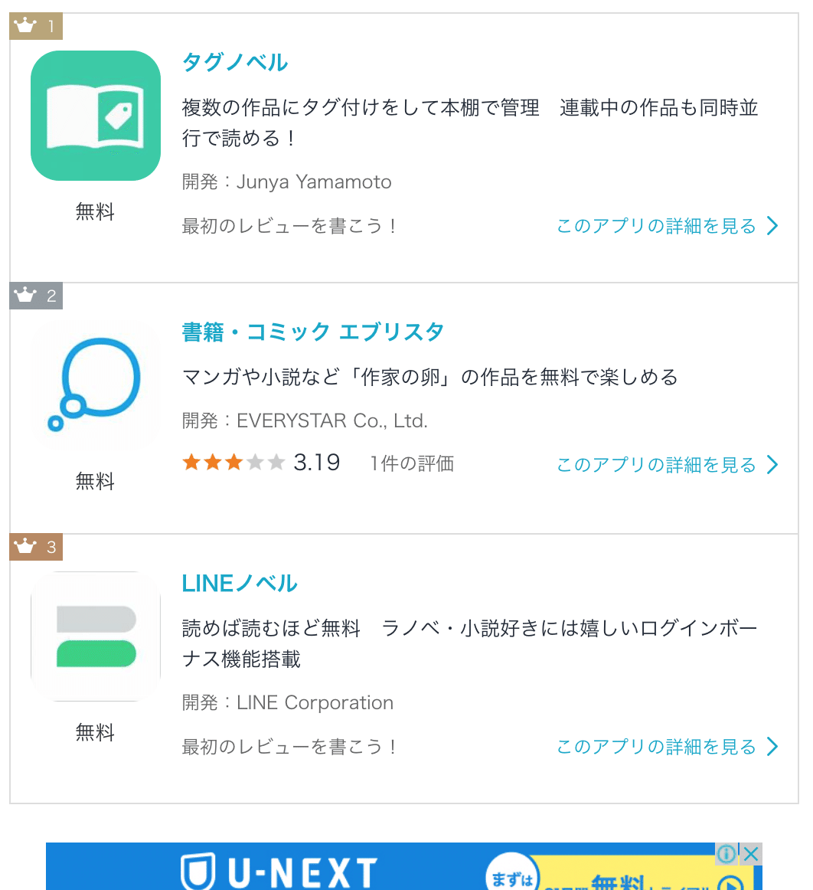Click the エブリスタ orange star rating

(233, 463)
